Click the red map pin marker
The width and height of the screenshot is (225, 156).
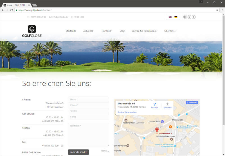pyautogui.click(x=157, y=130)
